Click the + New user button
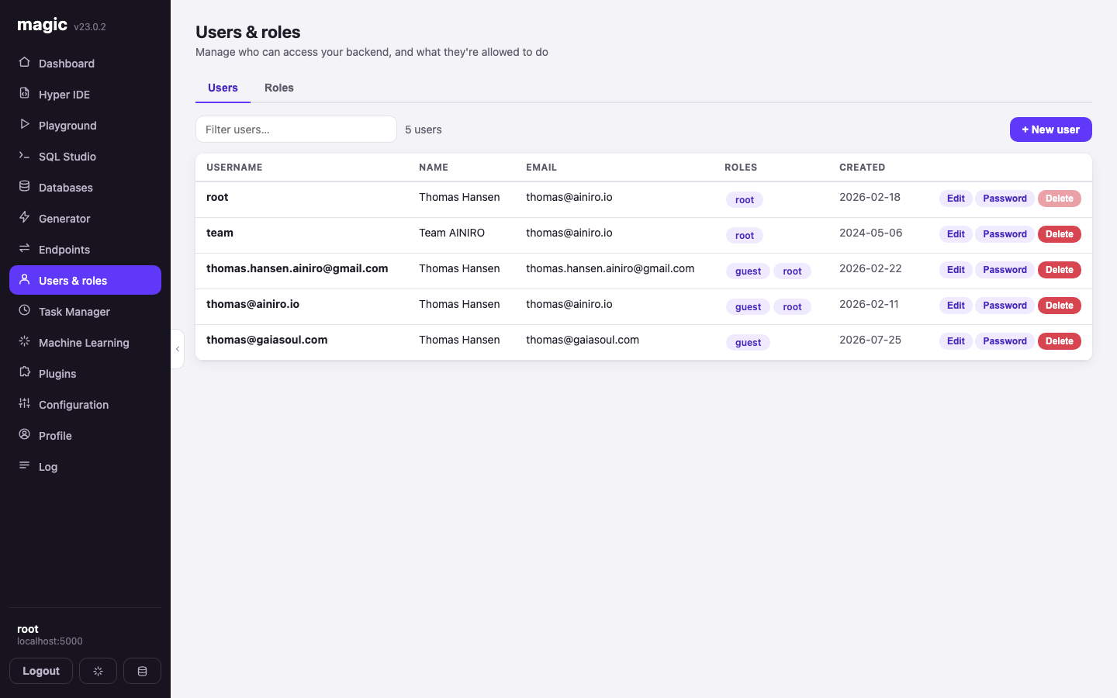This screenshot has height=698, width=1117. 1050,130
